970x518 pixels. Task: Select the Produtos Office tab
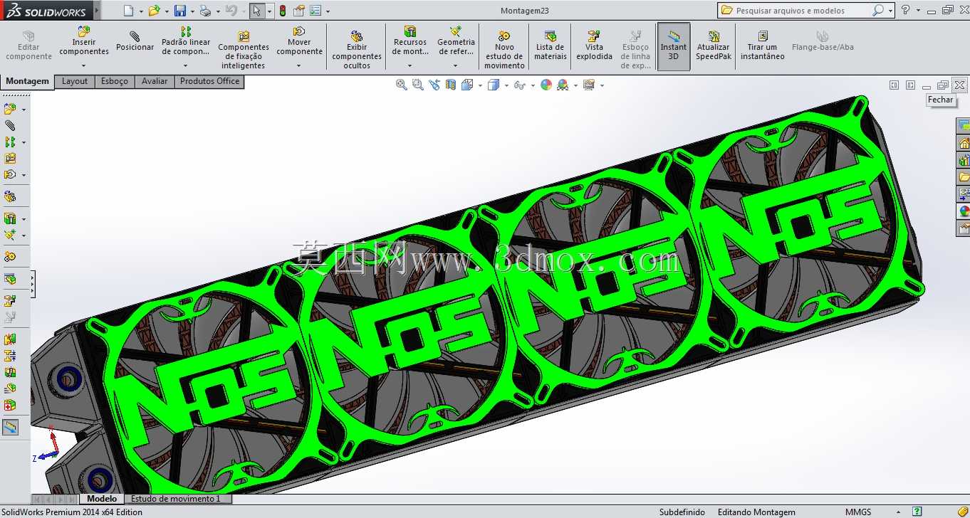click(x=209, y=81)
